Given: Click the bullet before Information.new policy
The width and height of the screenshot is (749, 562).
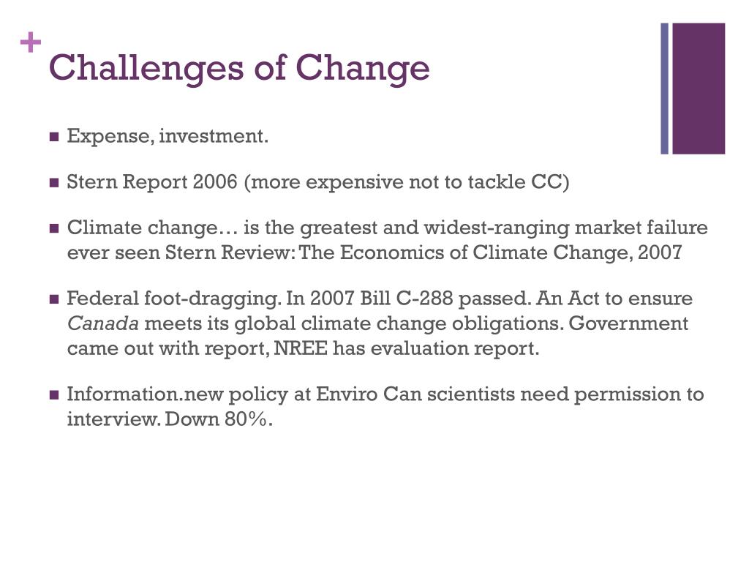Looking at the screenshot, I should (54, 395).
